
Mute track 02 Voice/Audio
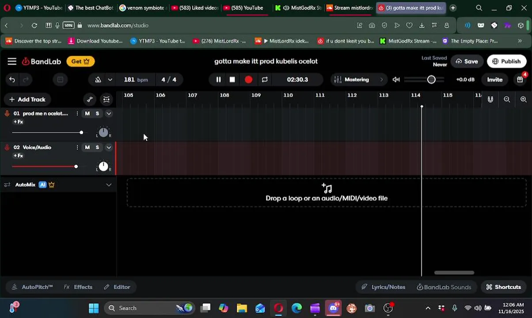pyautogui.click(x=87, y=148)
